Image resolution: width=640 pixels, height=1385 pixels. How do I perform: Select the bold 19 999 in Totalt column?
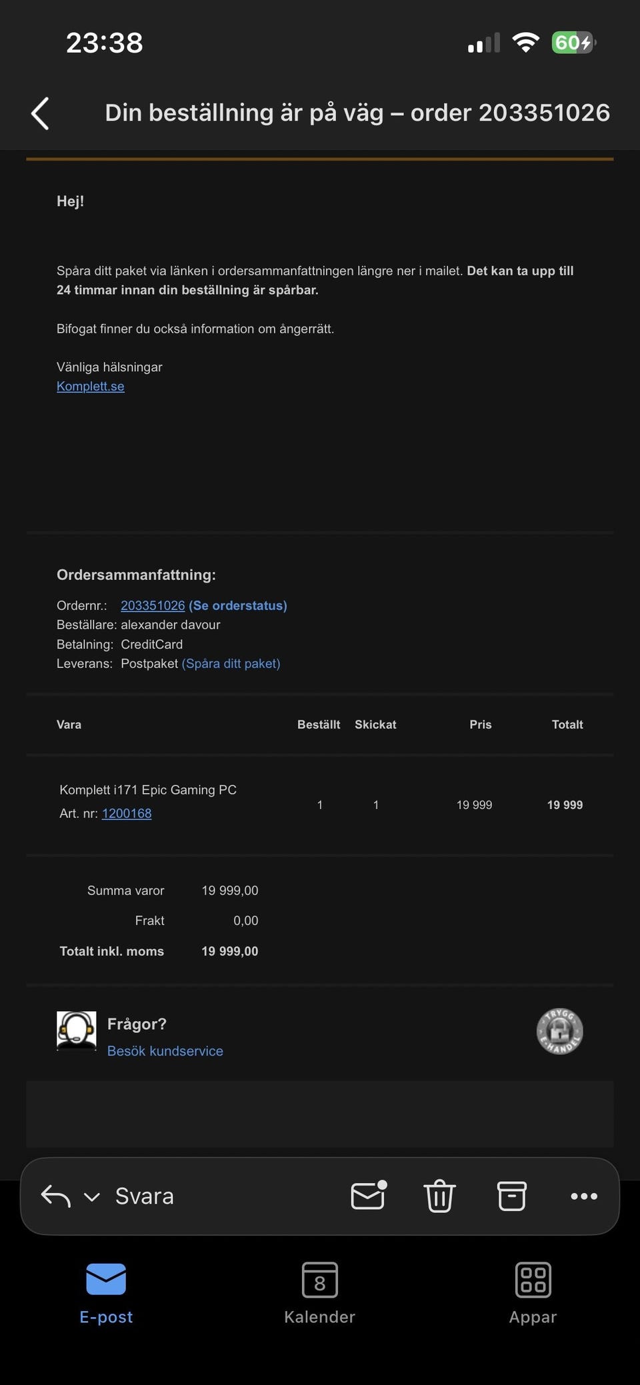tap(565, 805)
